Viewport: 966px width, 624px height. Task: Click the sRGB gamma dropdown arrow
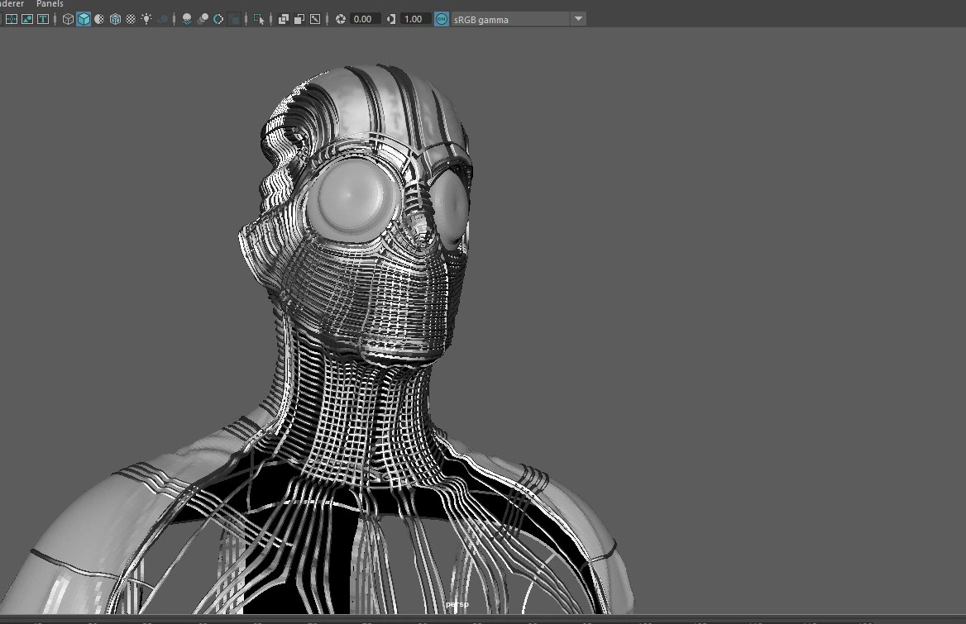(578, 19)
